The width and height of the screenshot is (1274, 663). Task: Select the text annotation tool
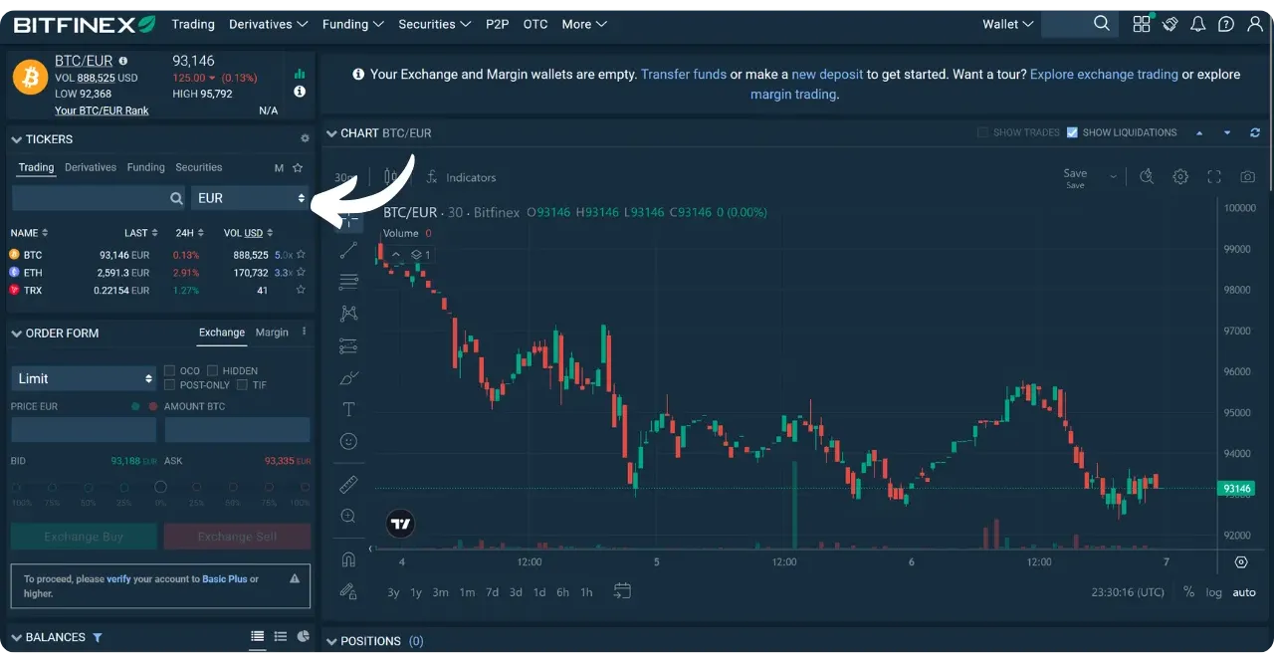348,409
